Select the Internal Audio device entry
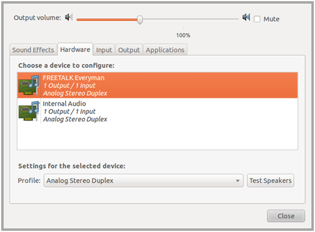Screen dimensions: 315x232 pyautogui.click(x=158, y=111)
